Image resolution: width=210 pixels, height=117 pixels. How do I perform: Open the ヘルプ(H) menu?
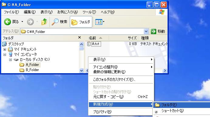[x=107, y=12]
